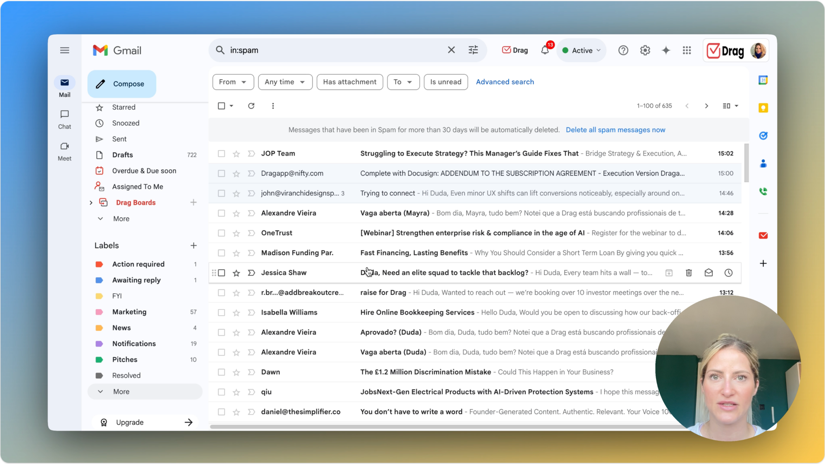825x464 pixels.
Task: Open the To filter dropdown
Action: 403,82
